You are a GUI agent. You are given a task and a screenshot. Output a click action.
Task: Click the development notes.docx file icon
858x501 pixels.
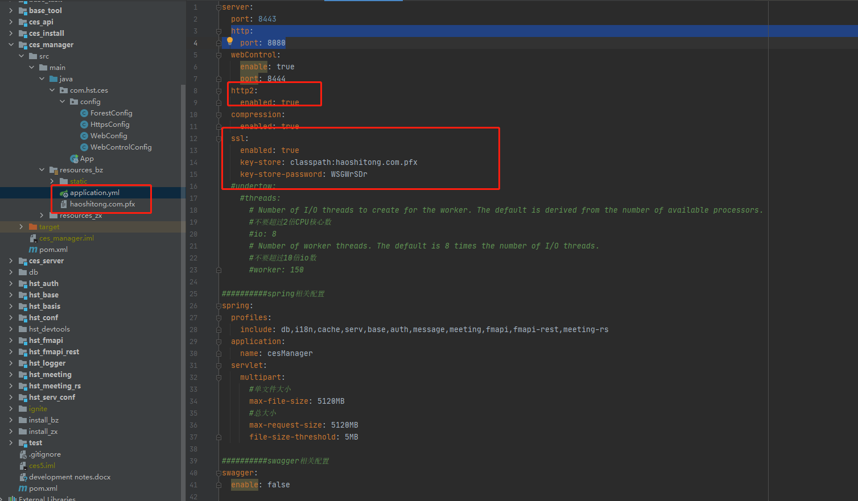(x=23, y=477)
